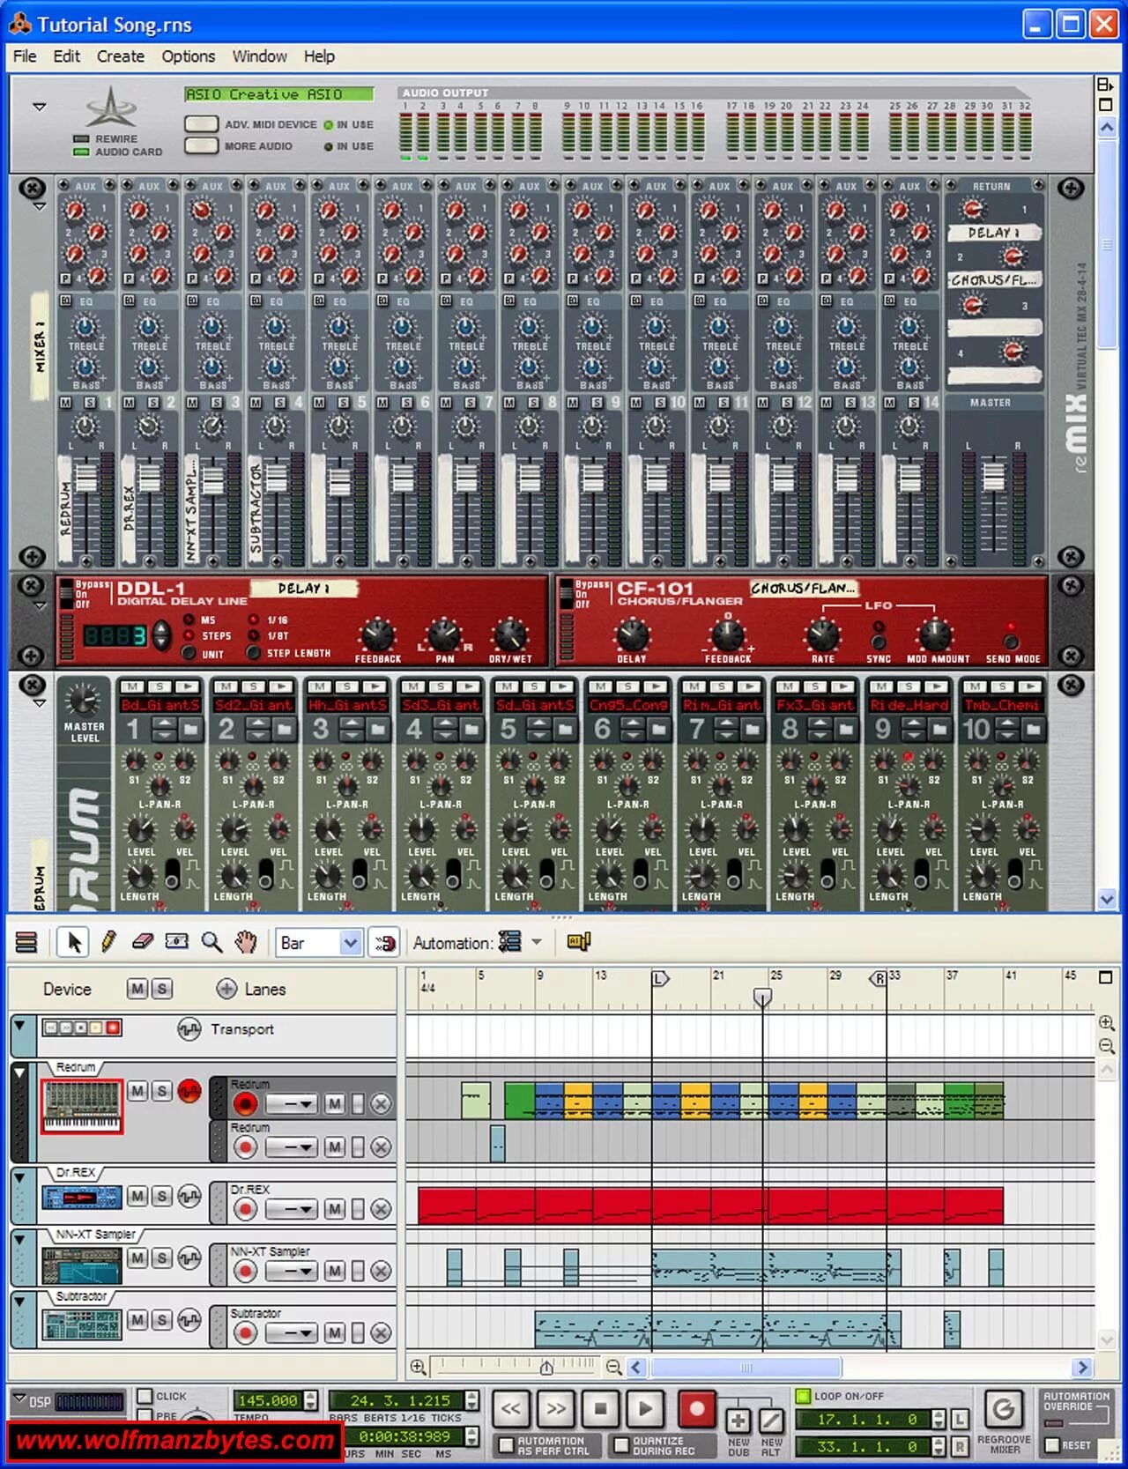Open the Window menu
1128x1469 pixels.
click(x=259, y=56)
